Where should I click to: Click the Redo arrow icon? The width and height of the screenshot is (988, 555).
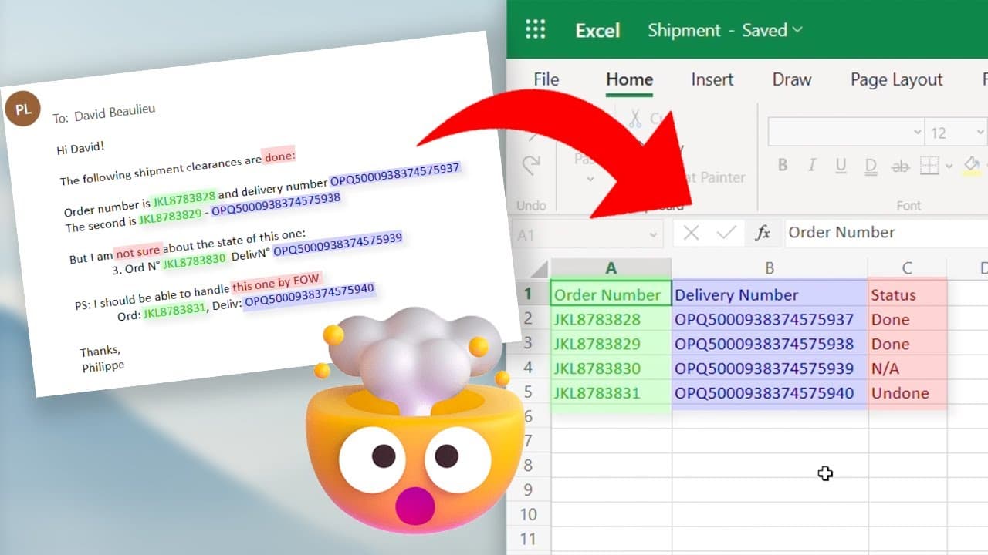[x=531, y=165]
